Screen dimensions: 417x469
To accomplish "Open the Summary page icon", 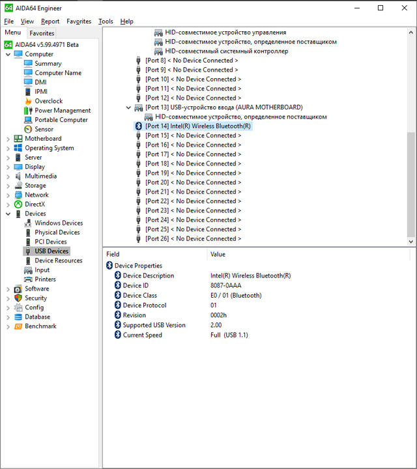I will click(28, 63).
